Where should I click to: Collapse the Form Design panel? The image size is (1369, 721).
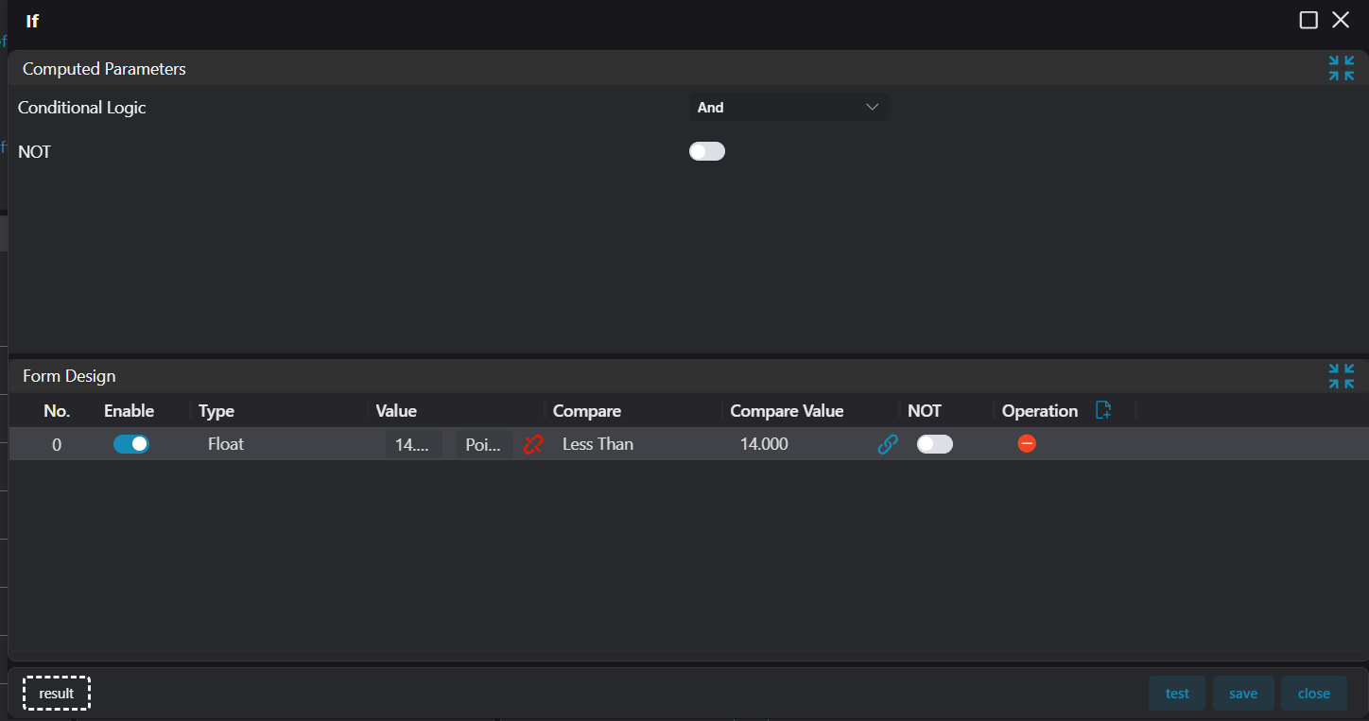click(x=1341, y=376)
